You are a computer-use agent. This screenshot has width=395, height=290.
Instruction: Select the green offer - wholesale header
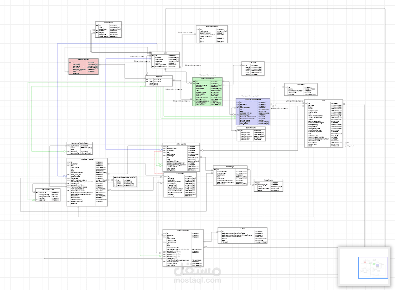coord(207,78)
